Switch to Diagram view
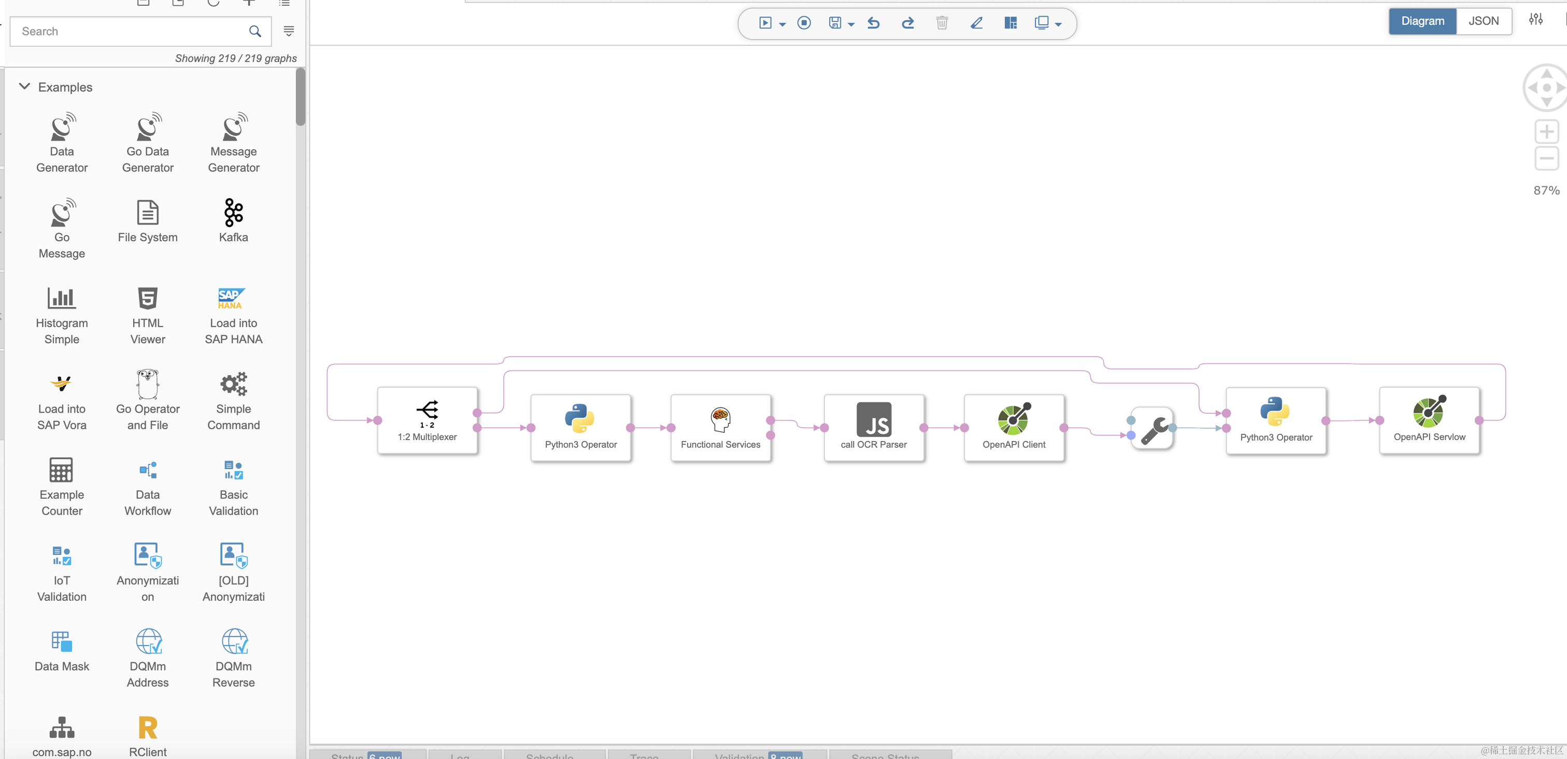Screen dimensions: 1567x759 pyautogui.click(x=1422, y=21)
